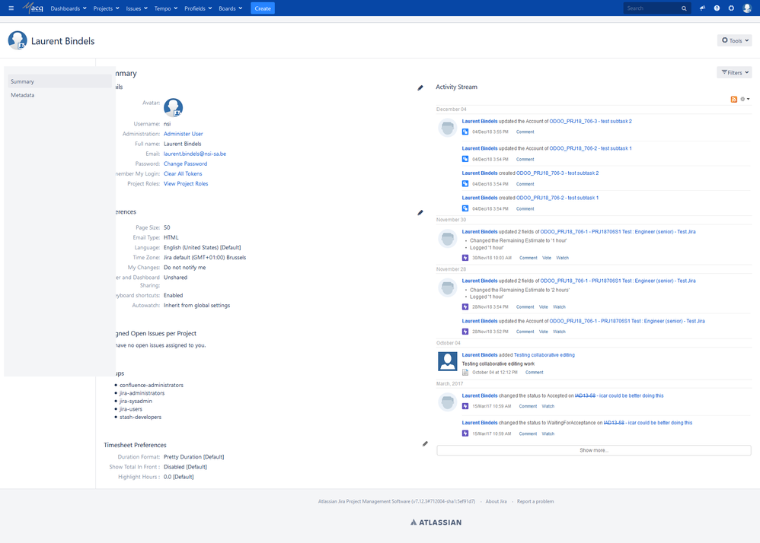Open the Tools dropdown

pos(733,40)
